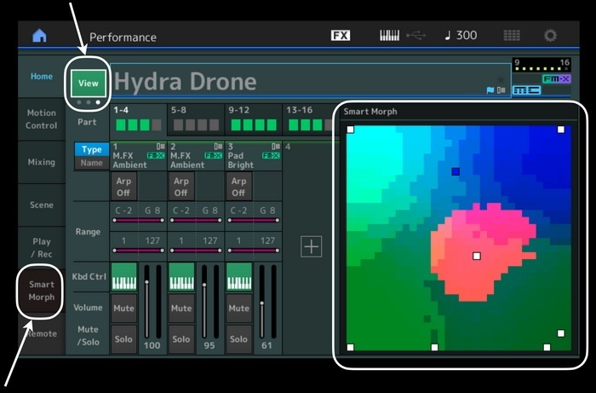Select the blue point on Smart Morph map

pos(456,172)
